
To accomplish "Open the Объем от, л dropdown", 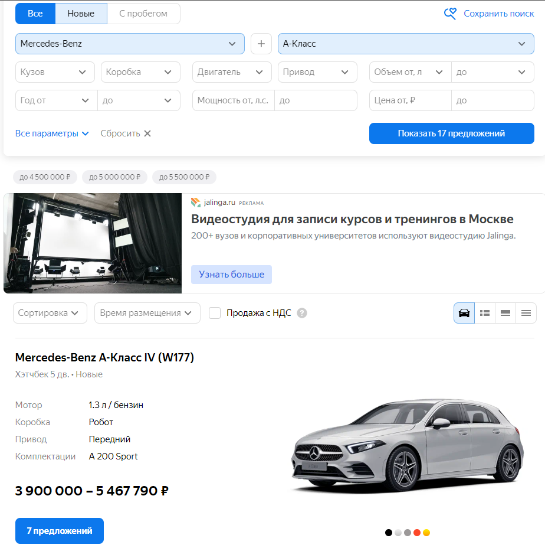I will tap(411, 72).
